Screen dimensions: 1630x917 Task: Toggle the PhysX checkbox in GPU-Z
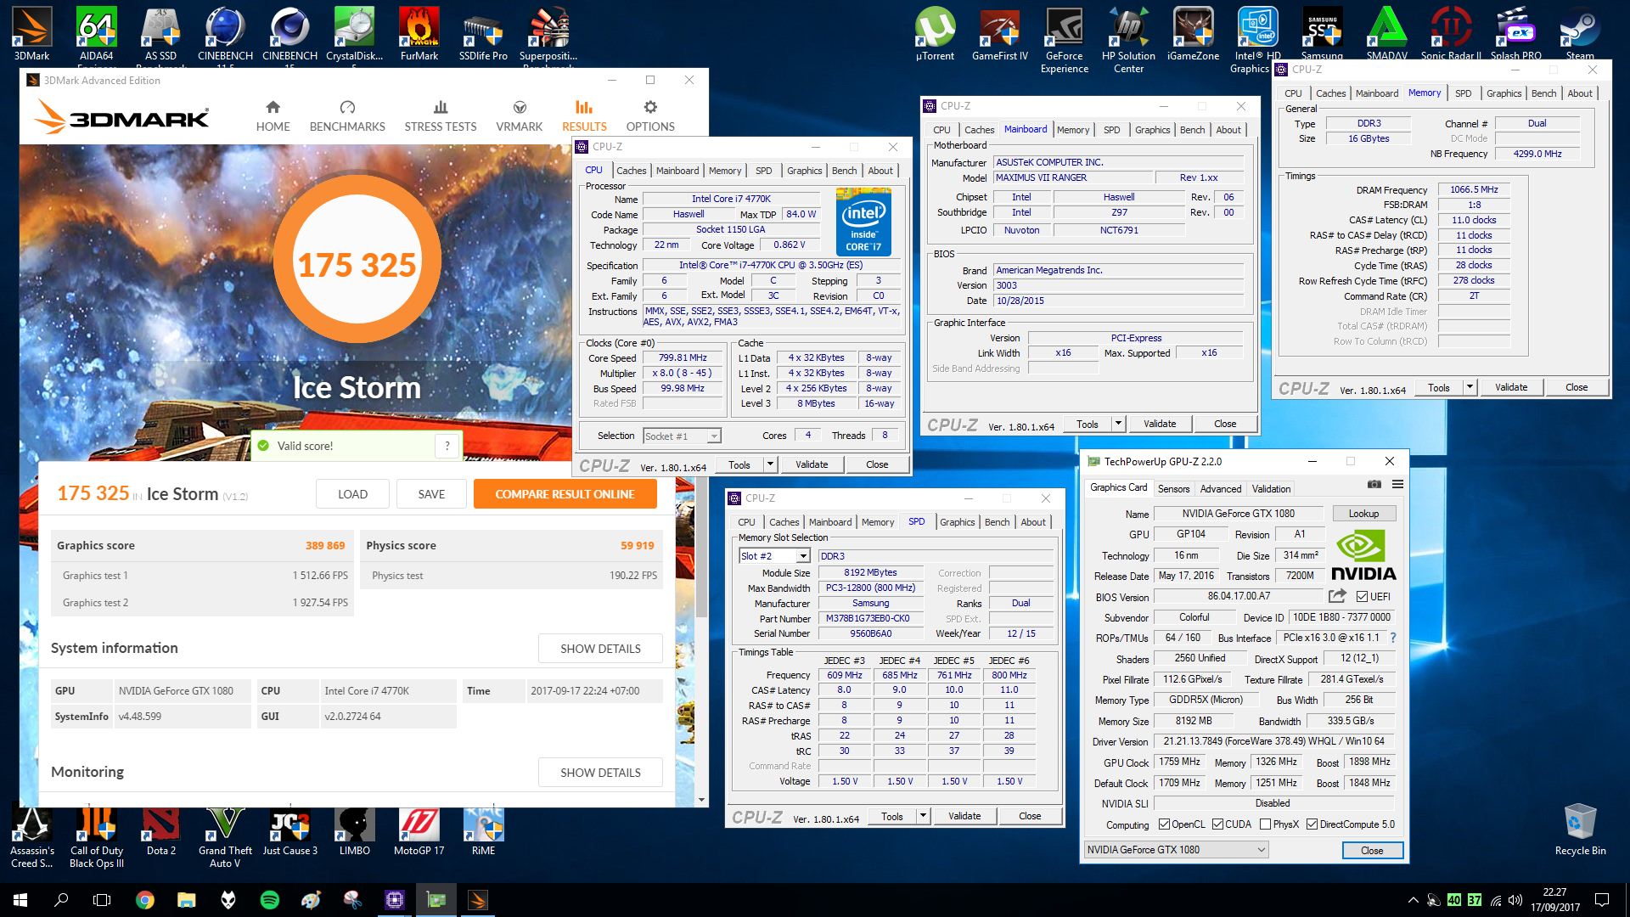tap(1266, 824)
